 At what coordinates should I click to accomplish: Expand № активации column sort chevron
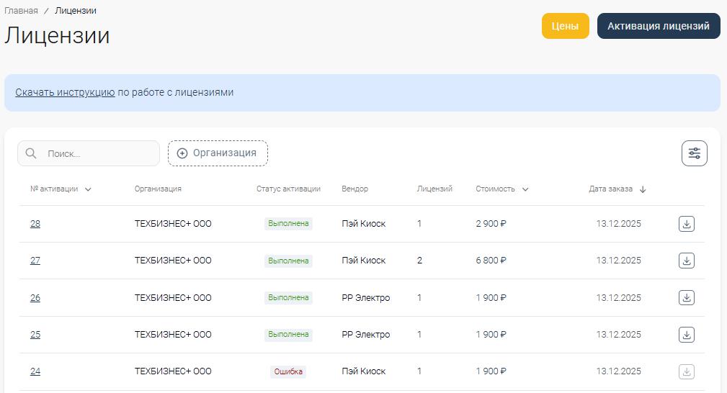click(x=88, y=189)
